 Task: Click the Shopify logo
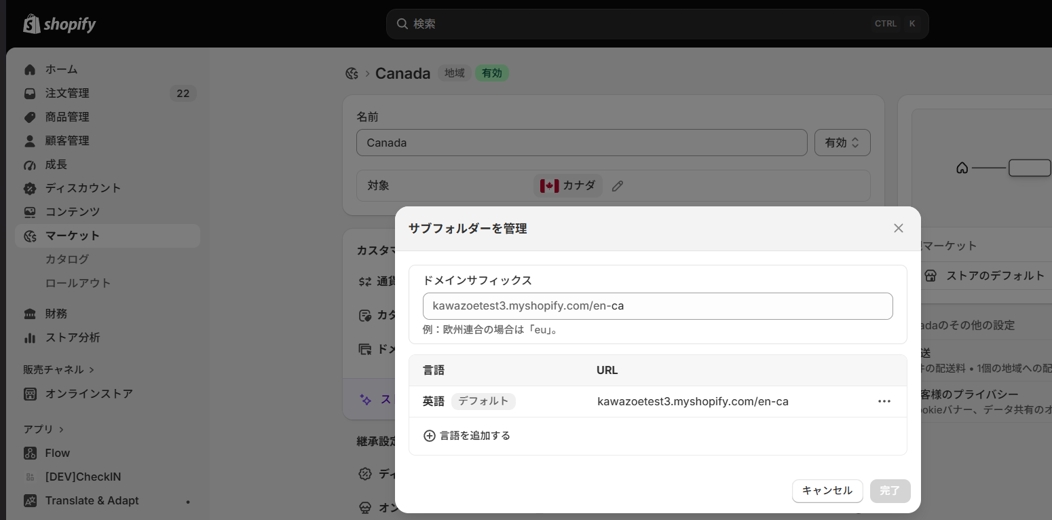click(60, 24)
